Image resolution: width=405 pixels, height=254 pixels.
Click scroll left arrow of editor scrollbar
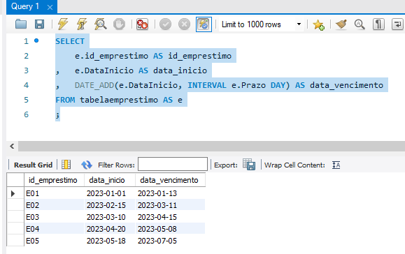(12, 147)
